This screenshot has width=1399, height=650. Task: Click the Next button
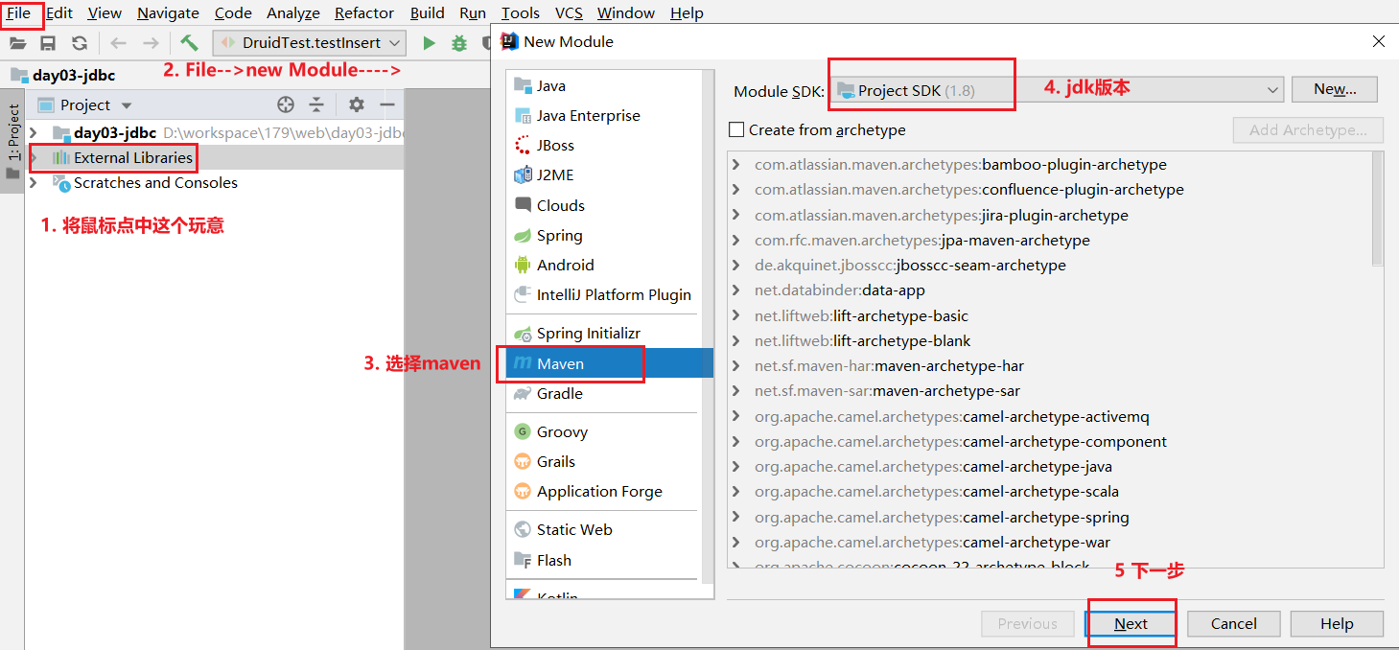pos(1131,624)
